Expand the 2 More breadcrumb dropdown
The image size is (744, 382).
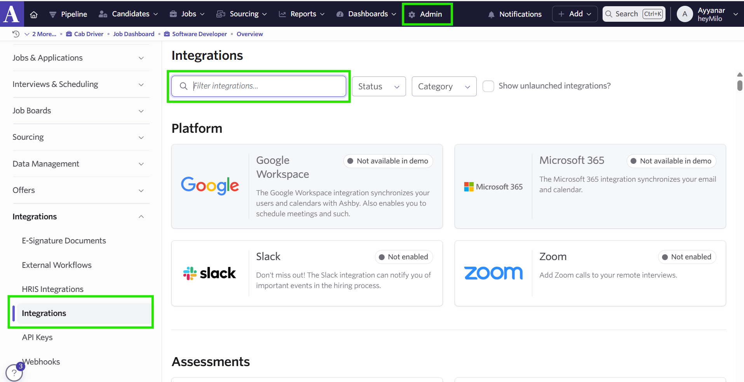[40, 34]
